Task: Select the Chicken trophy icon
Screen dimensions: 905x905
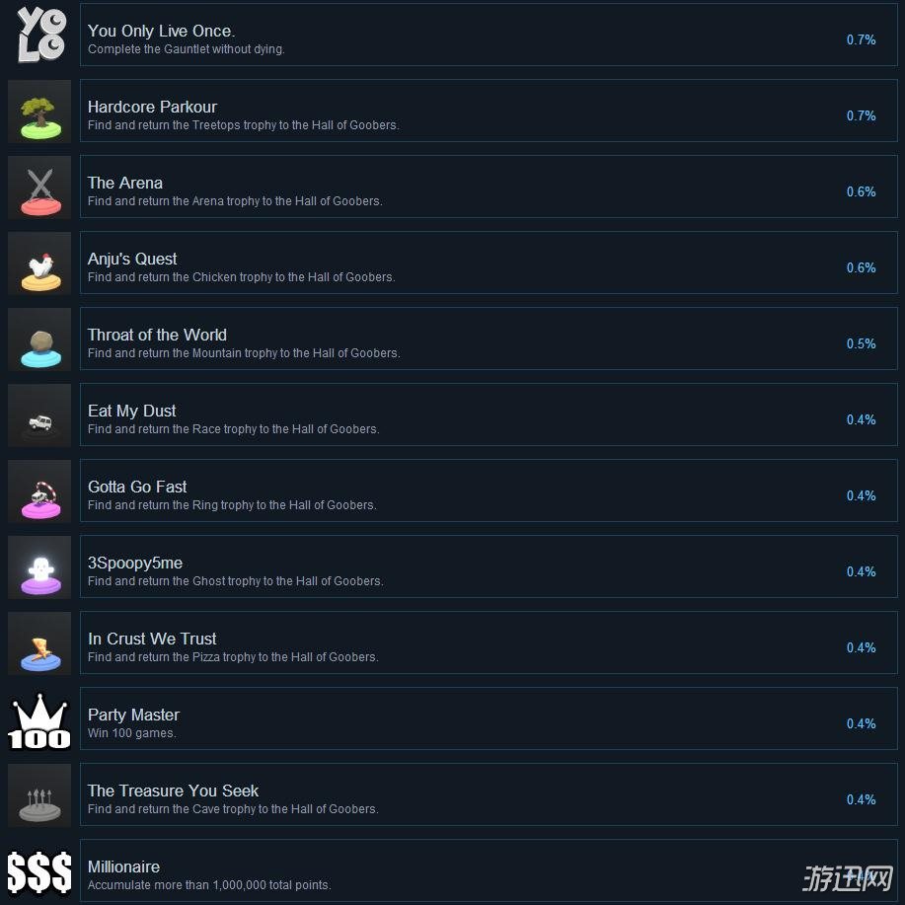Action: tap(39, 264)
